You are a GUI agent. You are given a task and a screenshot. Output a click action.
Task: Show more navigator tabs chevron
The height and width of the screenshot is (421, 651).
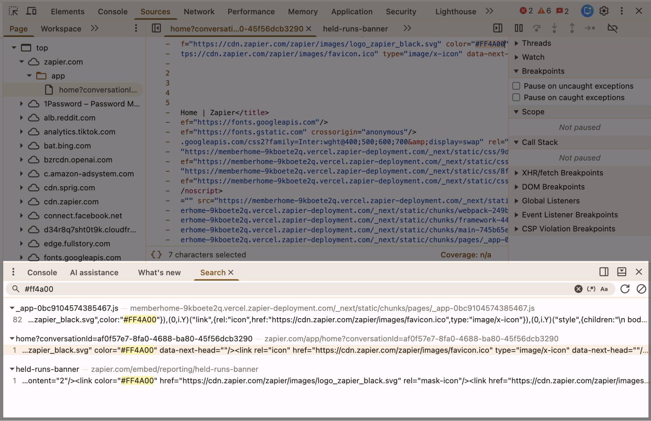(95, 28)
